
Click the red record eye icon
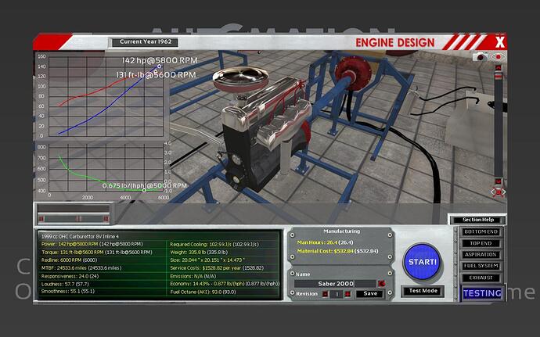tap(497, 57)
